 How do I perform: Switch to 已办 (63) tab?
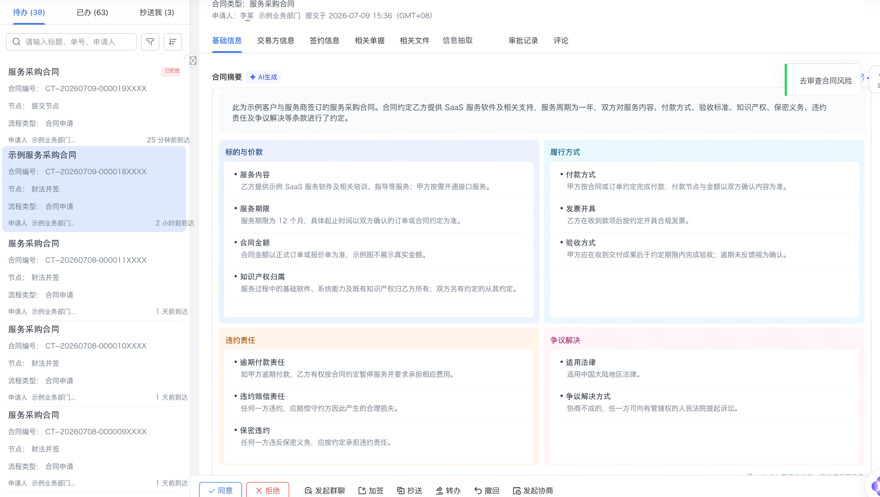[92, 12]
